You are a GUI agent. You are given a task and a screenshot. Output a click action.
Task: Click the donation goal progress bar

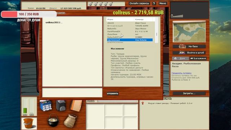coord(29,14)
